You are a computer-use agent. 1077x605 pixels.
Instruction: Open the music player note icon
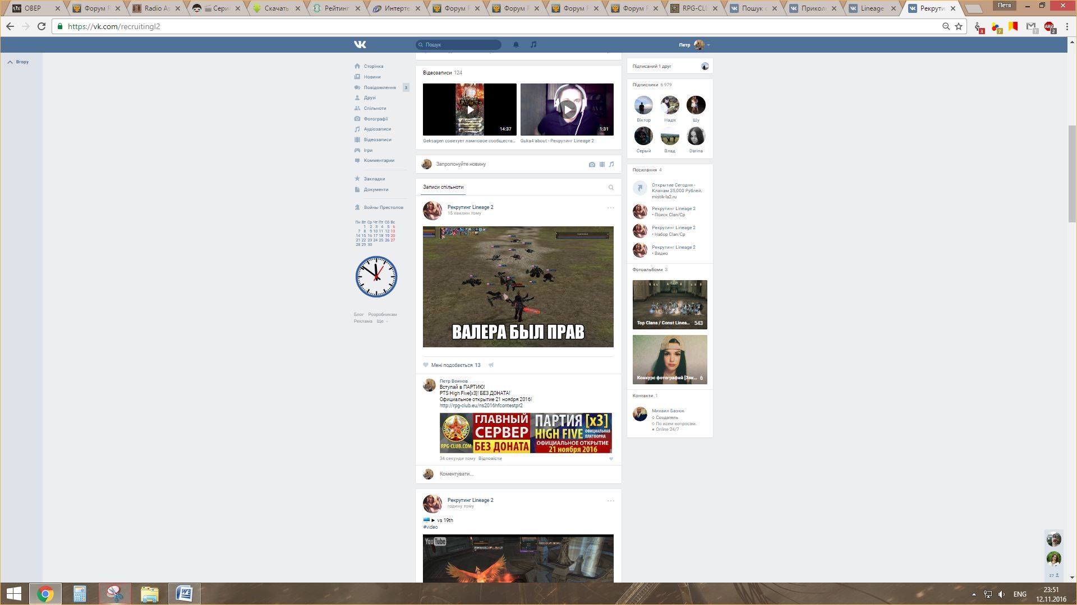(x=533, y=44)
